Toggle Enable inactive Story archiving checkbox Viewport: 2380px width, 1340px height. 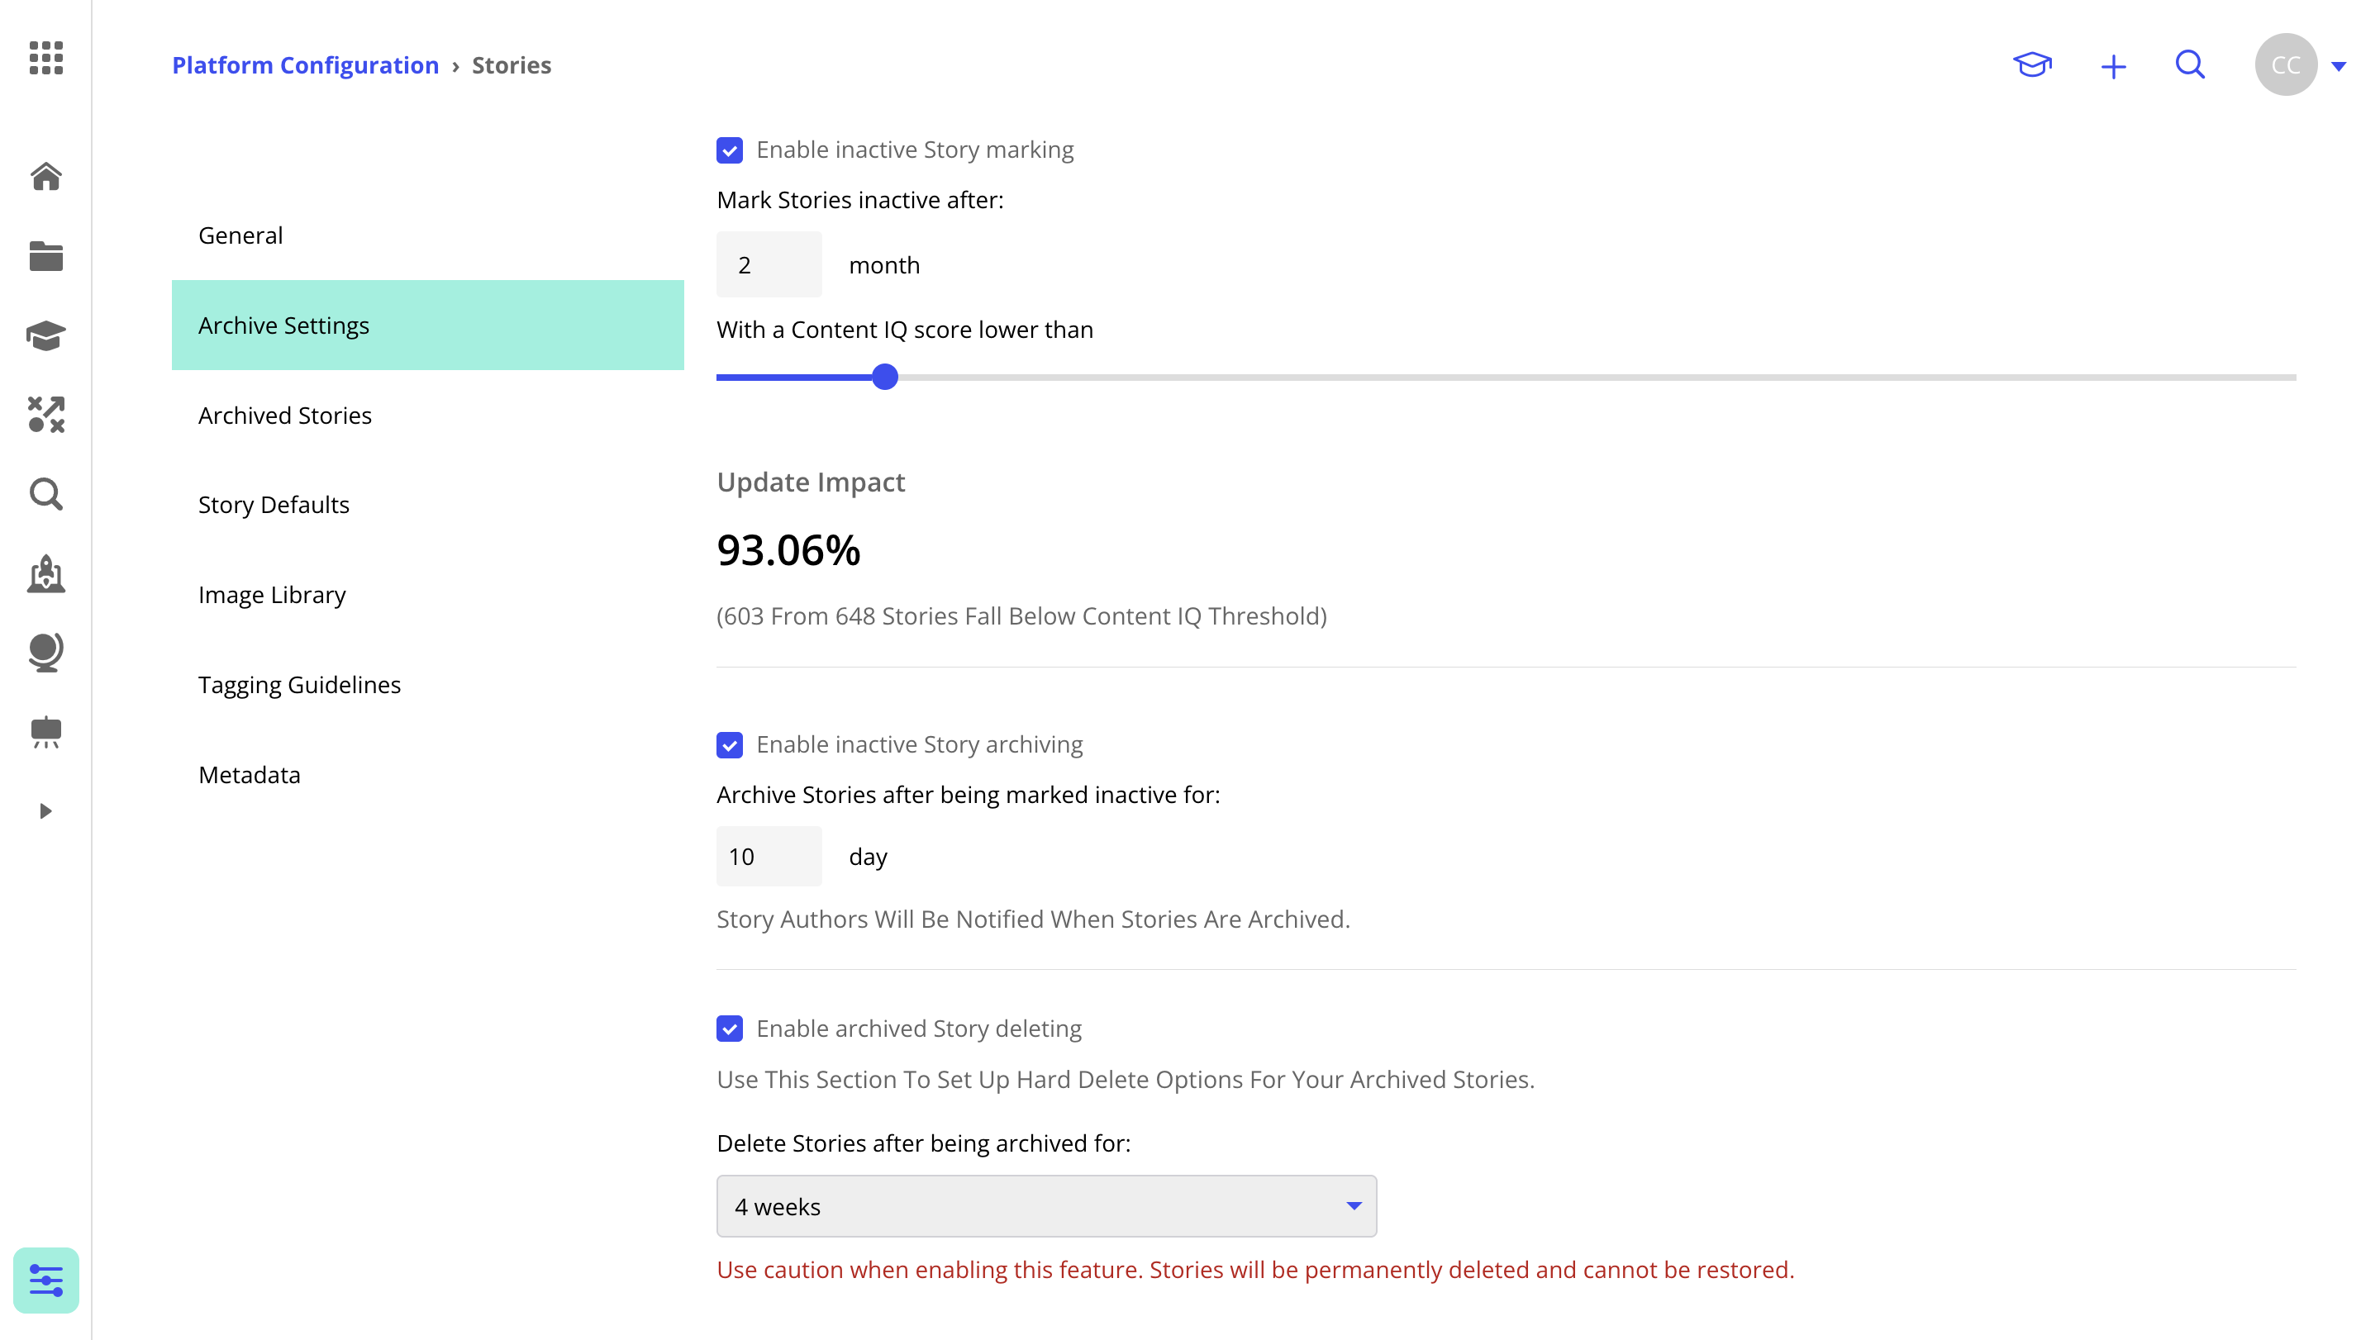pos(730,745)
